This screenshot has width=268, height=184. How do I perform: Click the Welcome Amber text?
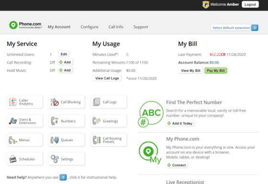[x=225, y=4]
